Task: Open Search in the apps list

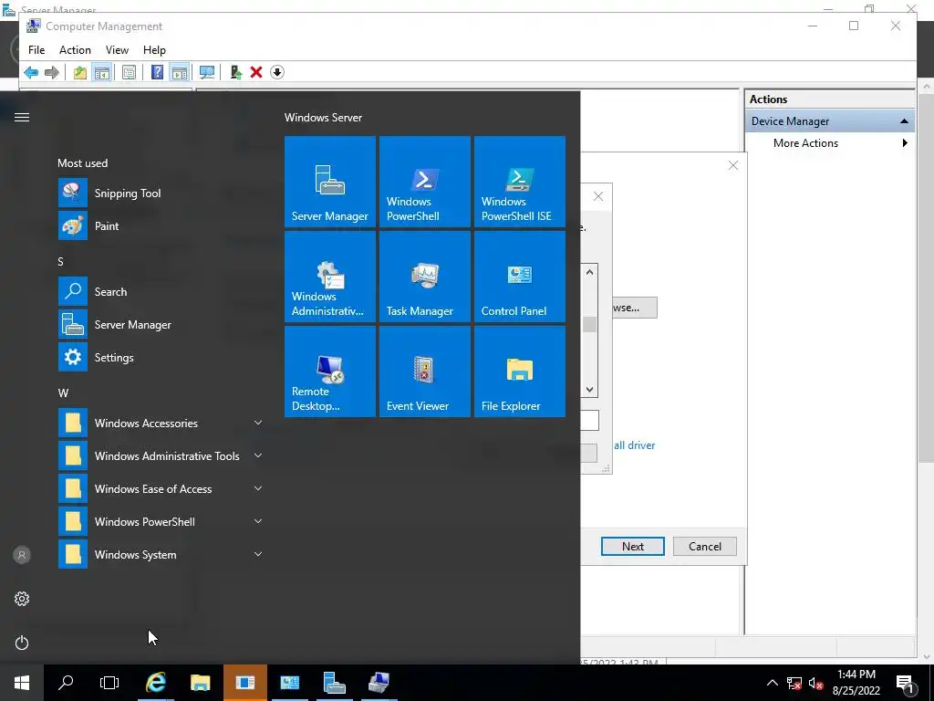Action: [161, 291]
